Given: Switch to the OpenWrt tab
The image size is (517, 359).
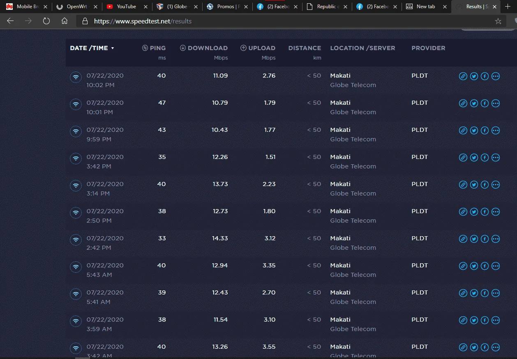Looking at the screenshot, I should click(x=76, y=7).
